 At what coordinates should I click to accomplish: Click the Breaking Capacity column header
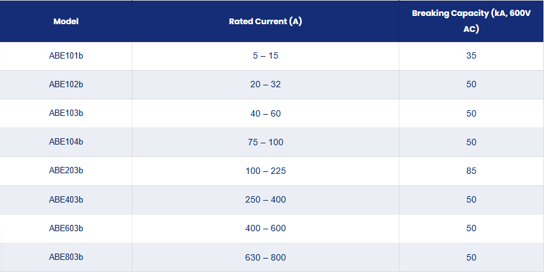pyautogui.click(x=471, y=21)
